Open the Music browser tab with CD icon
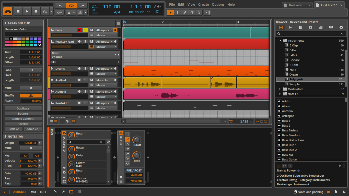The image size is (349, 196). [311, 27]
